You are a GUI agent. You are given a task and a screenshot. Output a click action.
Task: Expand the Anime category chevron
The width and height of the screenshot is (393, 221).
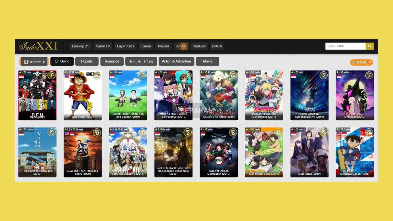tap(44, 62)
